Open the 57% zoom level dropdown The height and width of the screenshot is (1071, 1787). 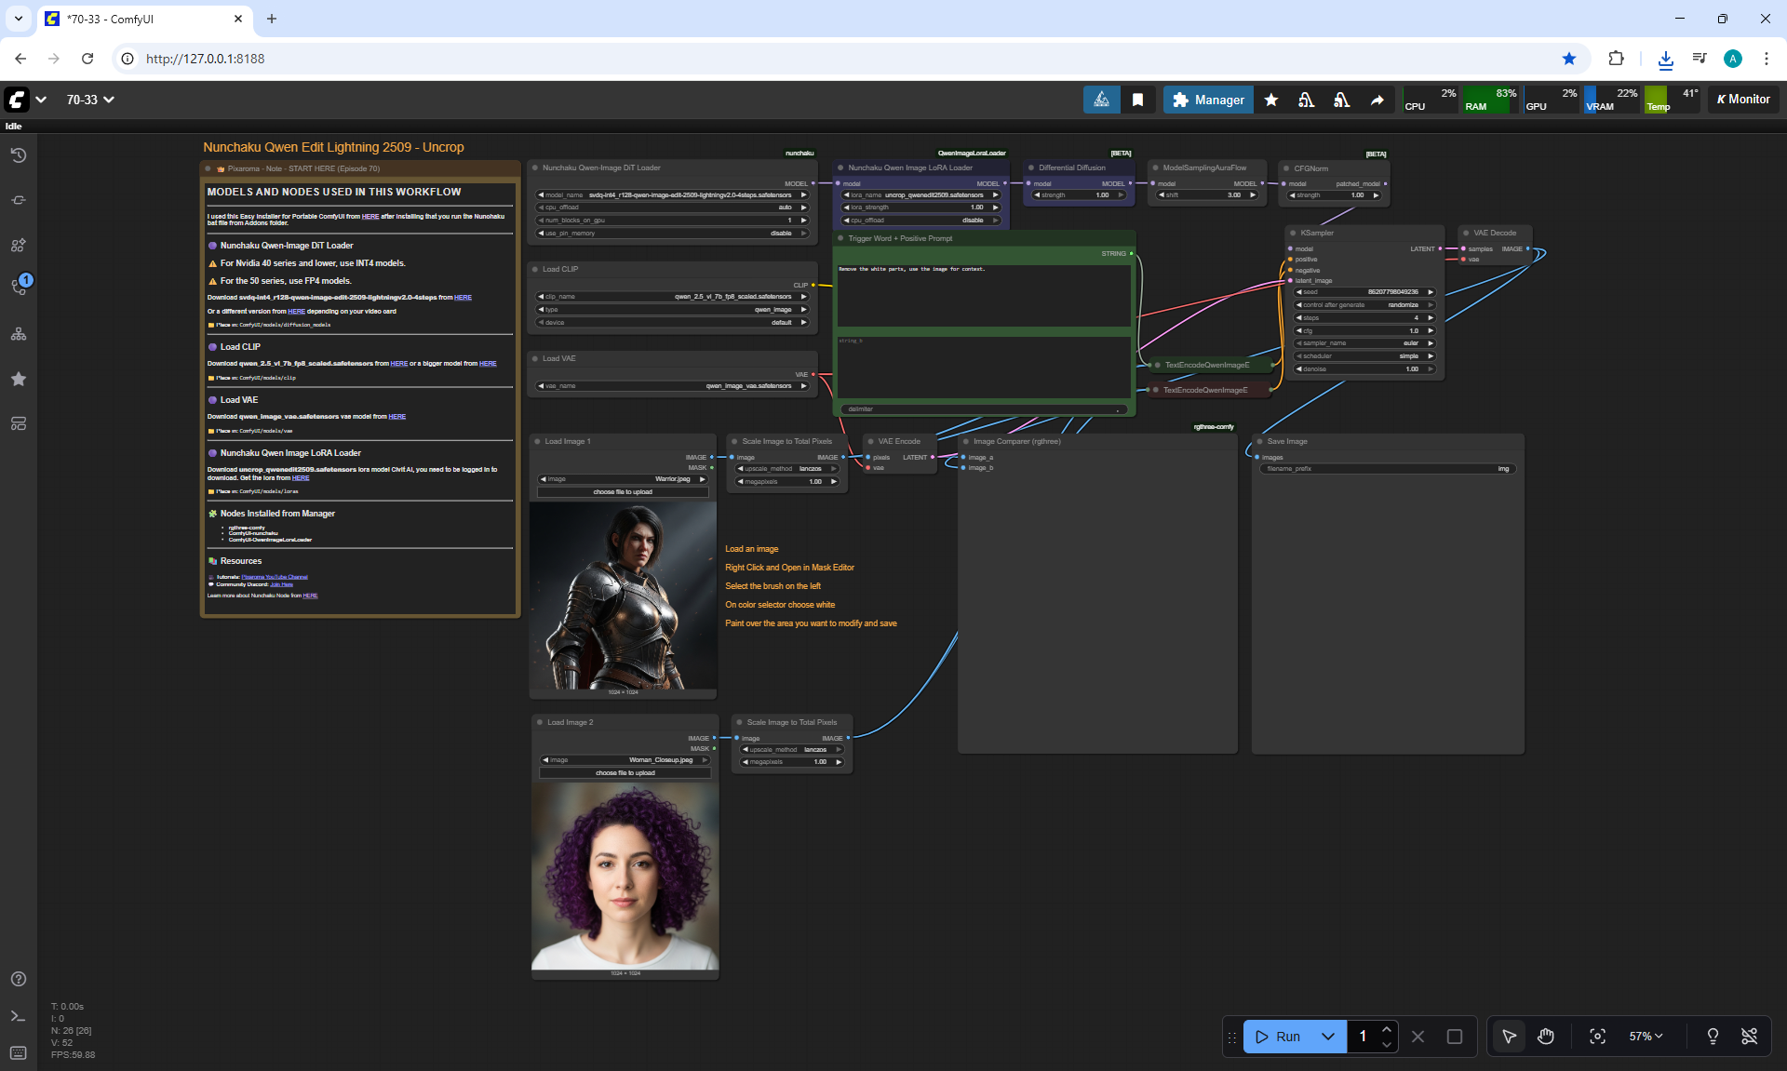1646,1037
